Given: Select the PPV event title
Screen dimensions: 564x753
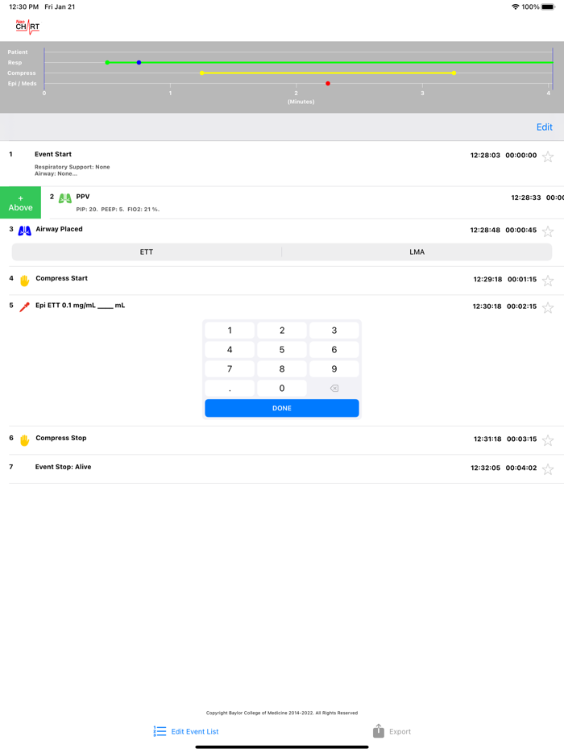Looking at the screenshot, I should coord(82,197).
